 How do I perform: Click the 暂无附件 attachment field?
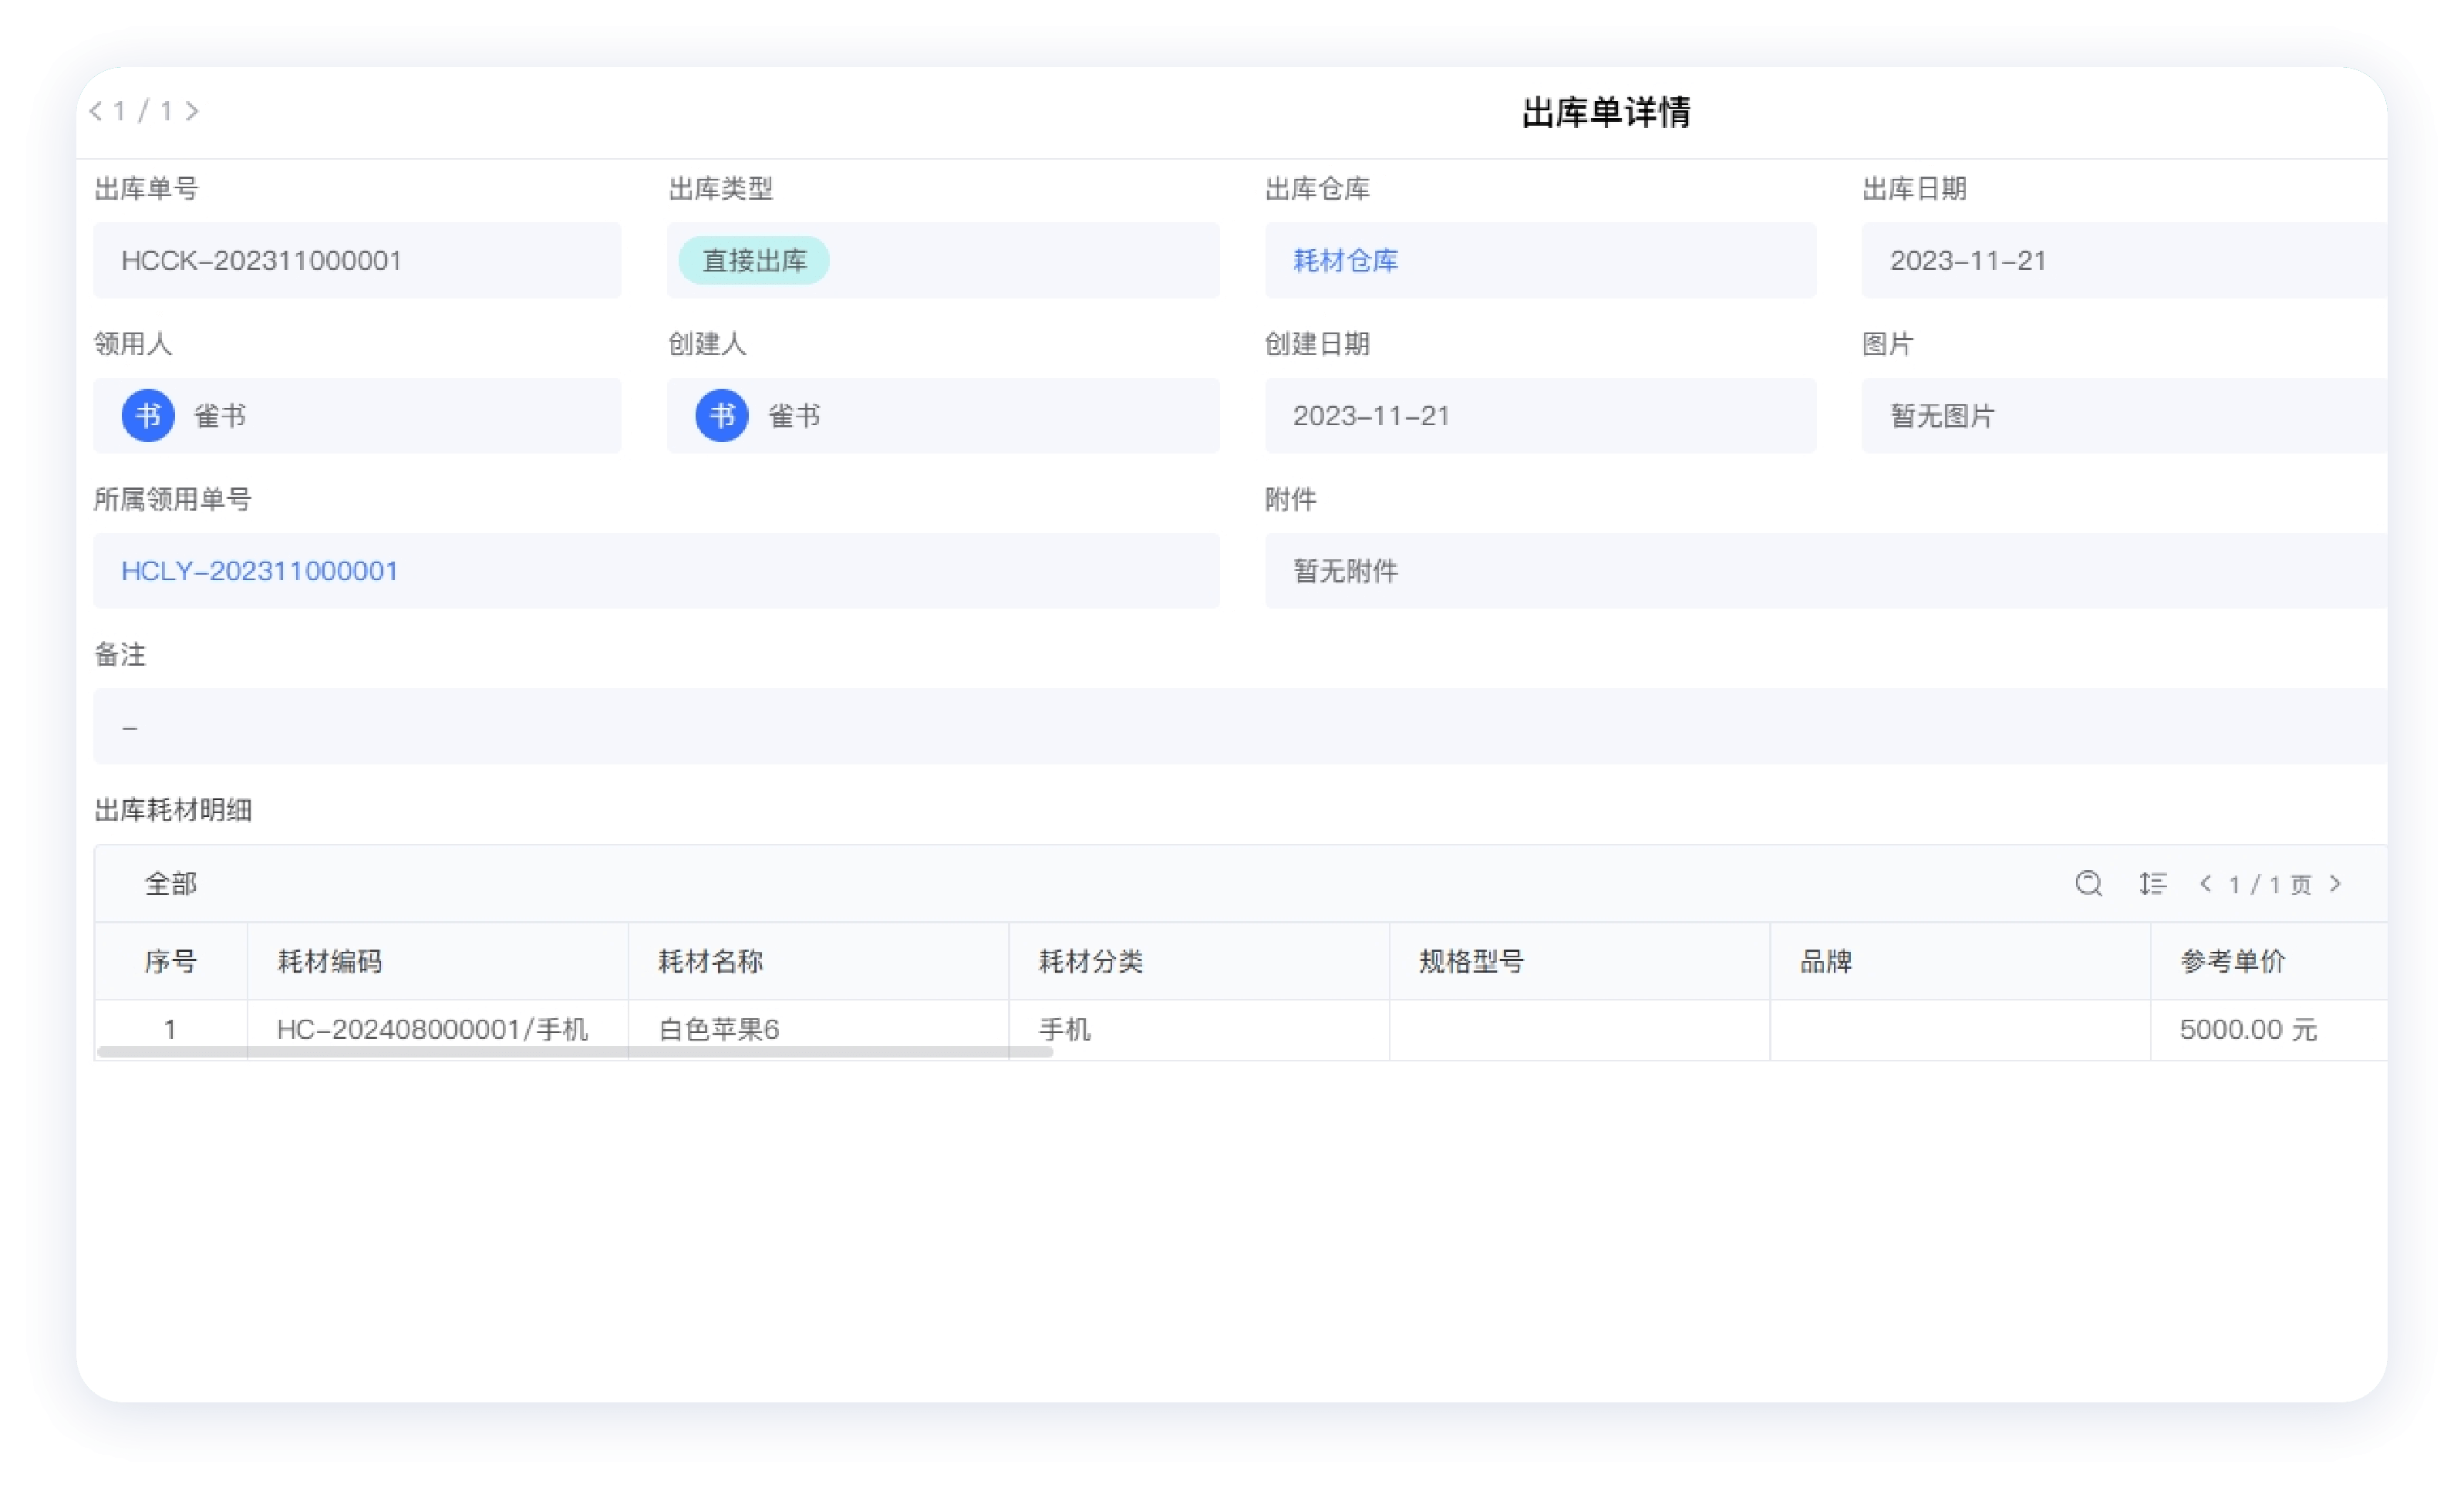click(1826, 571)
